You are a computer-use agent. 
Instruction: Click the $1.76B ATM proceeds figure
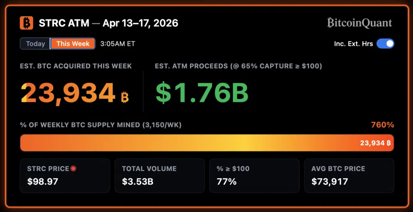[202, 93]
